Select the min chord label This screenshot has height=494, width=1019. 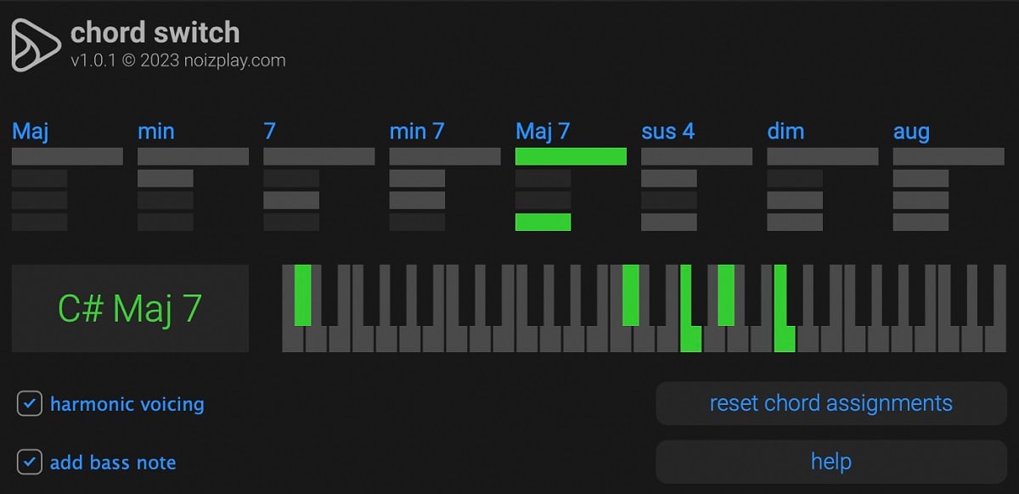click(x=156, y=132)
